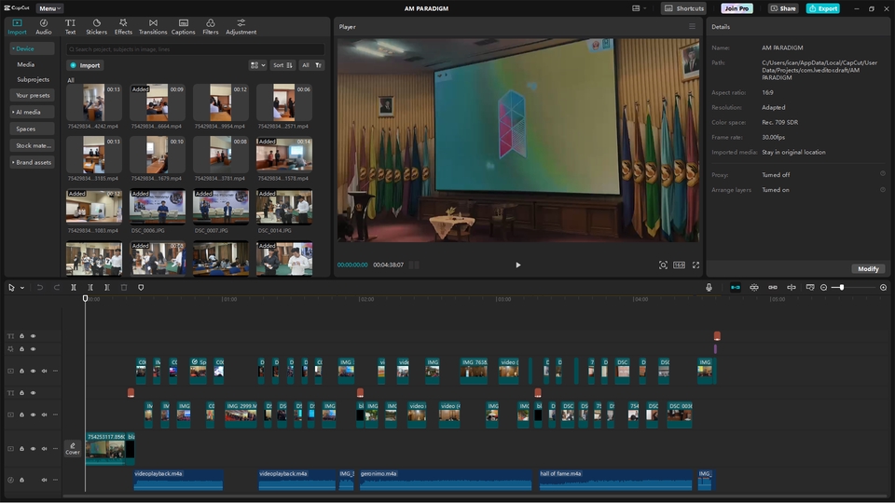Toggle preview axis in timeline toolbar
Image resolution: width=895 pixels, height=503 pixels.
click(792, 288)
